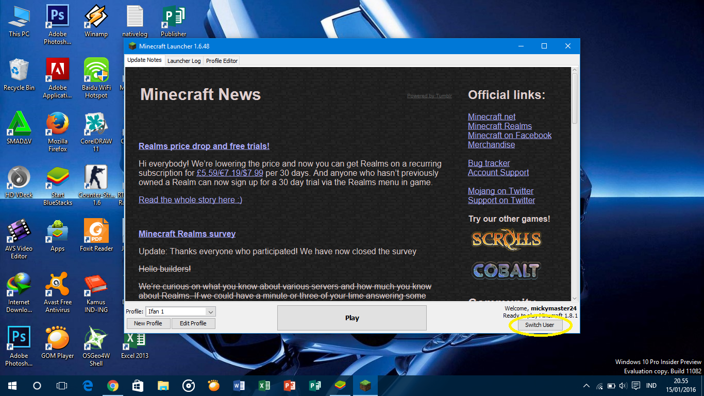Open the £5.59/€7.19/$7.99 price link
Image resolution: width=704 pixels, height=396 pixels.
(x=230, y=173)
